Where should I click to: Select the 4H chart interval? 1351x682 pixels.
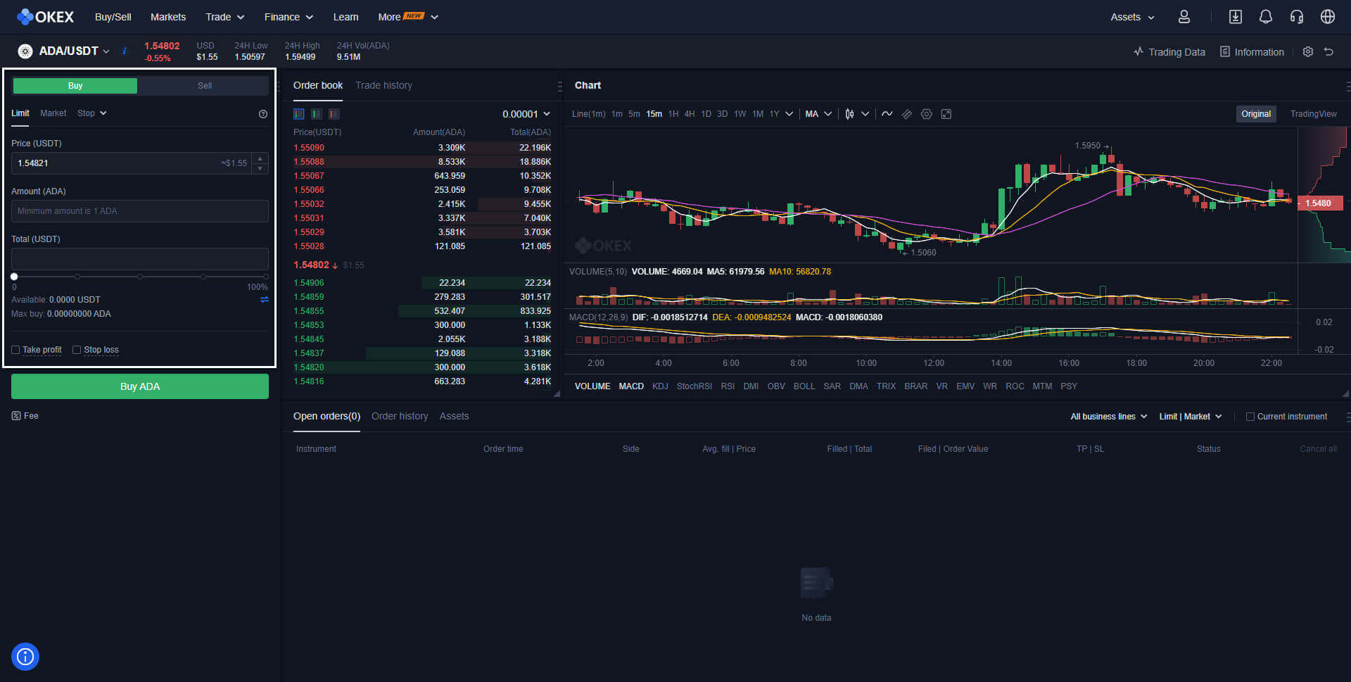pyautogui.click(x=690, y=114)
